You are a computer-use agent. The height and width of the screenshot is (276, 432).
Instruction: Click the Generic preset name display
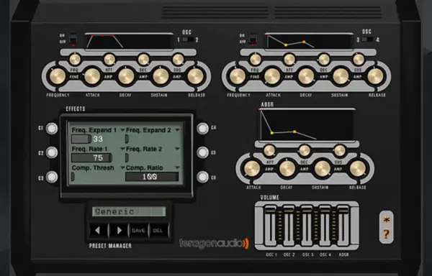(x=129, y=211)
